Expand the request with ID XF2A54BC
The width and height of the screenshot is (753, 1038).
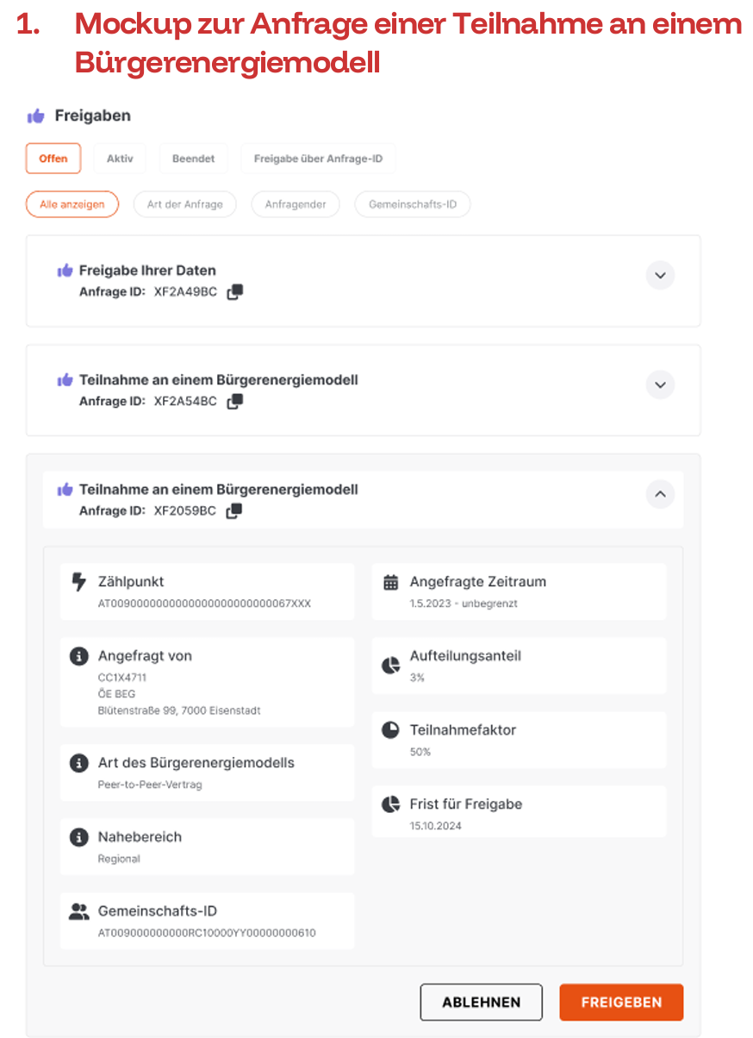pyautogui.click(x=660, y=385)
